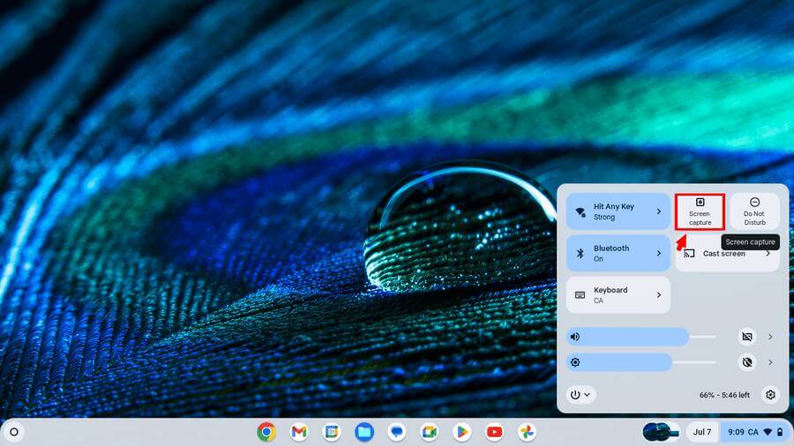Click the Screen capture tile
Viewport: 794px width, 446px height.
[700, 212]
